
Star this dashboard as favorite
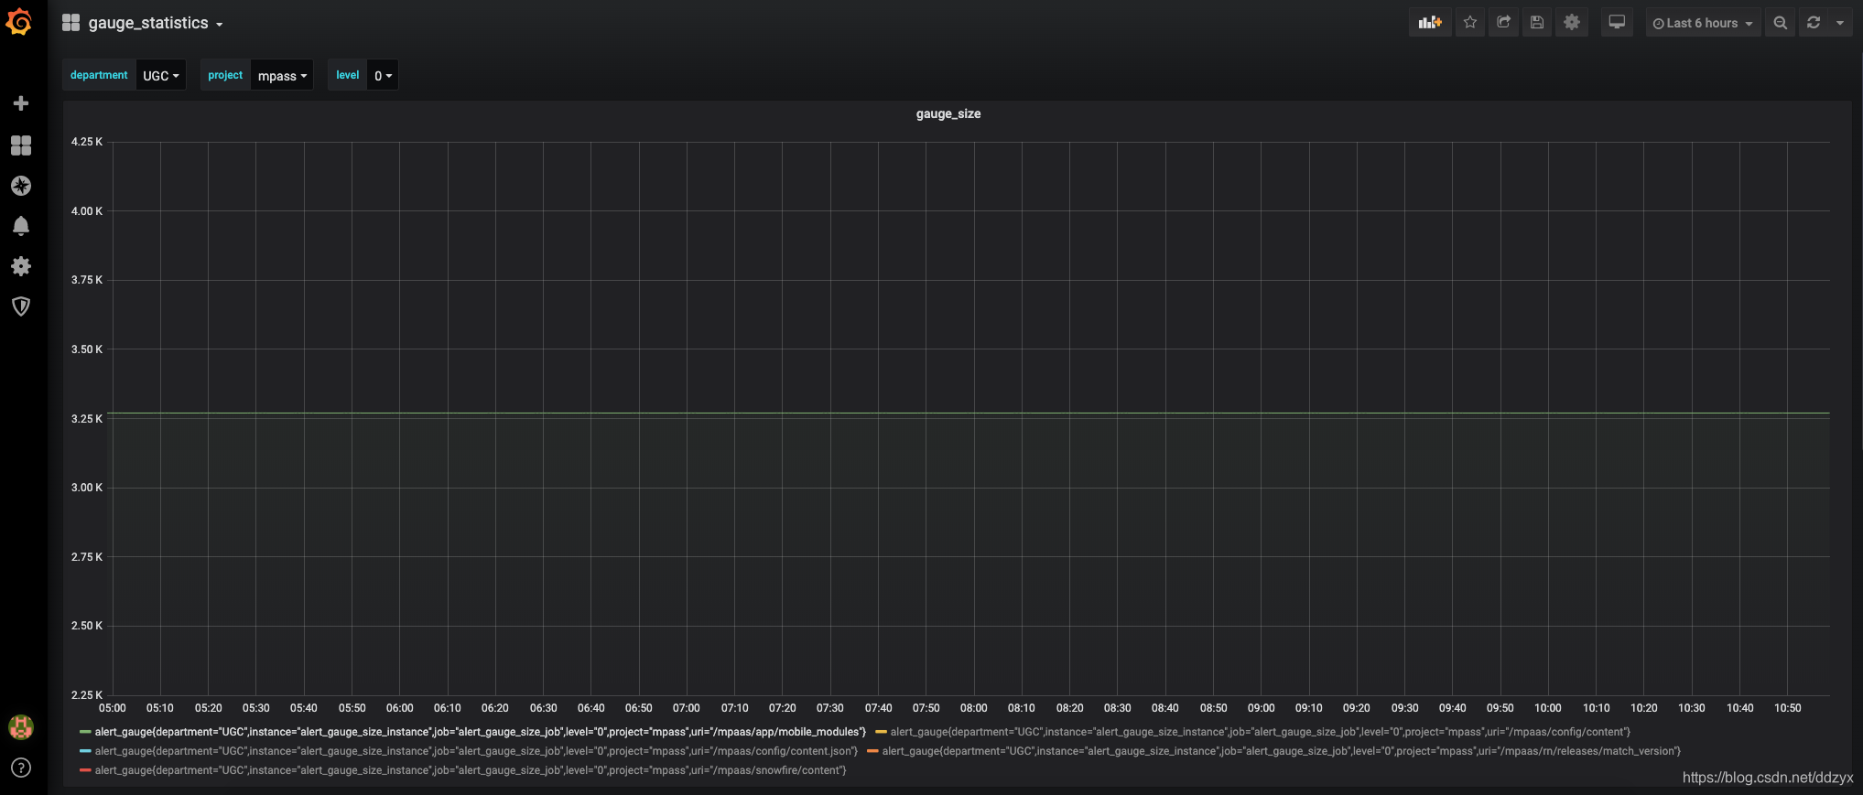coord(1470,23)
